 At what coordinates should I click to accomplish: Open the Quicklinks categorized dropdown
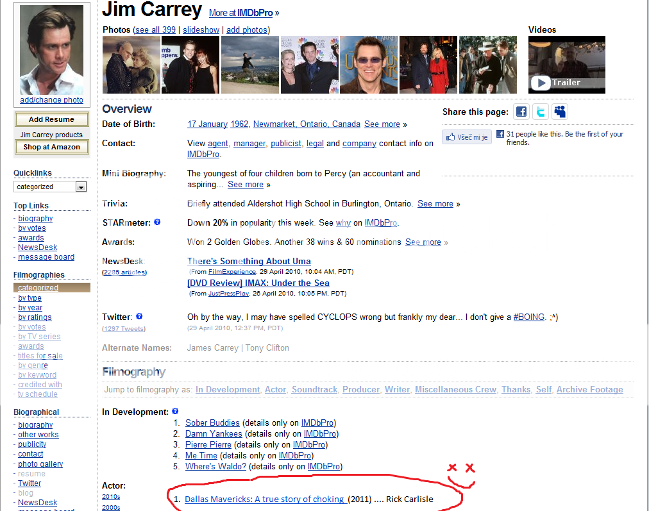coord(51,187)
